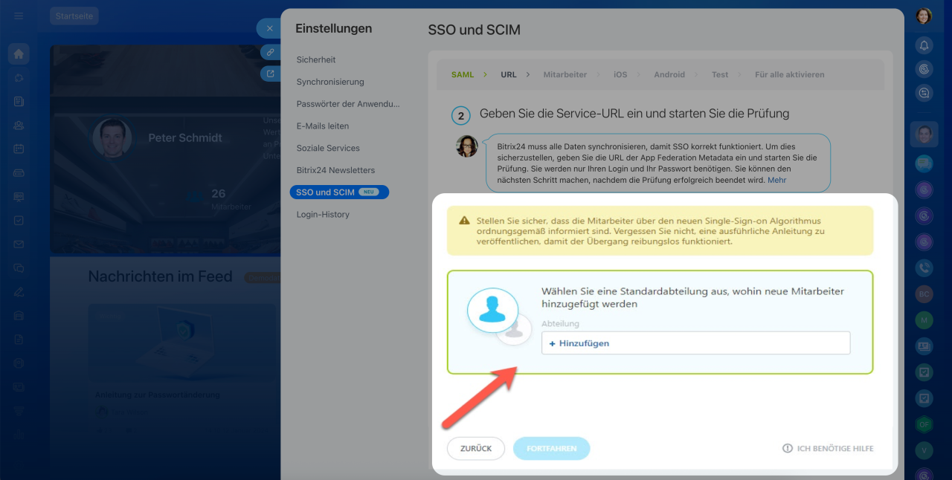Open settings in new window icon

270,74
